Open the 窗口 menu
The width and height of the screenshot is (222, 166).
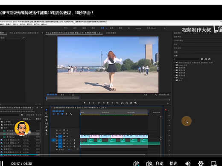point(37,24)
